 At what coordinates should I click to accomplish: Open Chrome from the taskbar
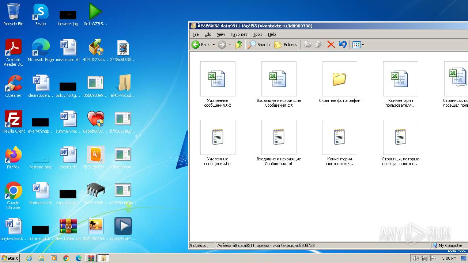(x=66, y=258)
